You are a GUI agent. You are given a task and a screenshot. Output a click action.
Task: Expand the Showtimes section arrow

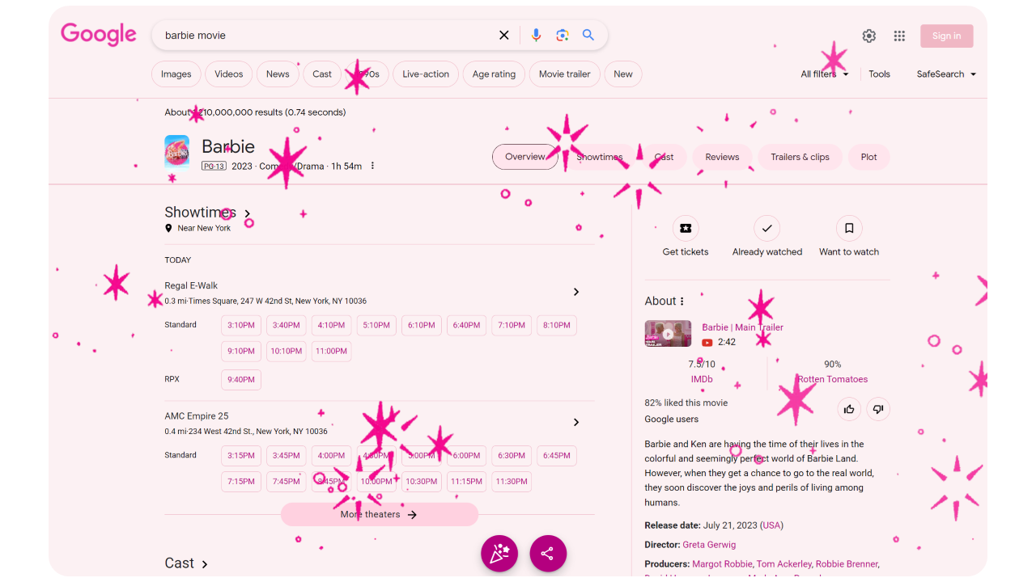(x=248, y=214)
